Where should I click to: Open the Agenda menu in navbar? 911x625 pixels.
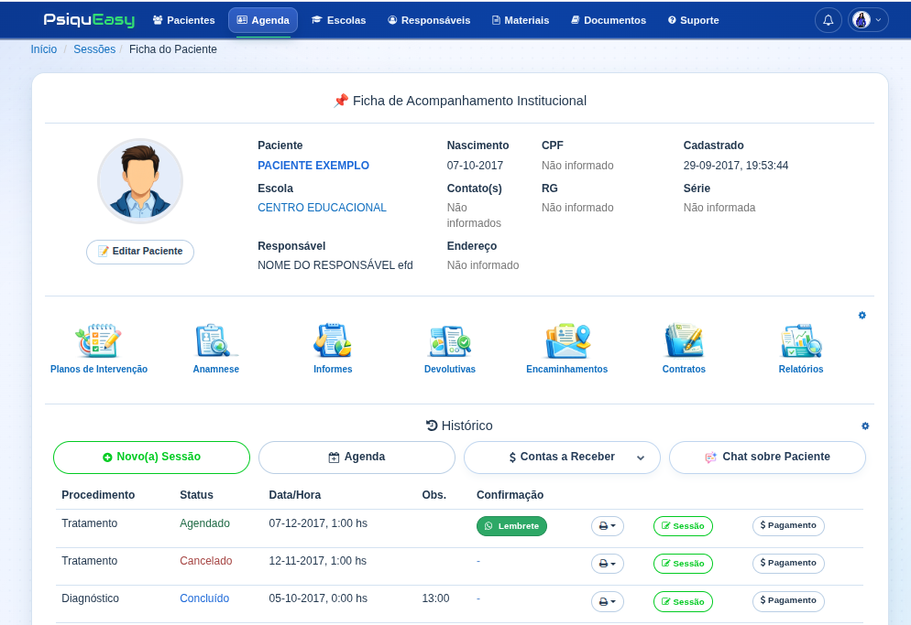263,20
